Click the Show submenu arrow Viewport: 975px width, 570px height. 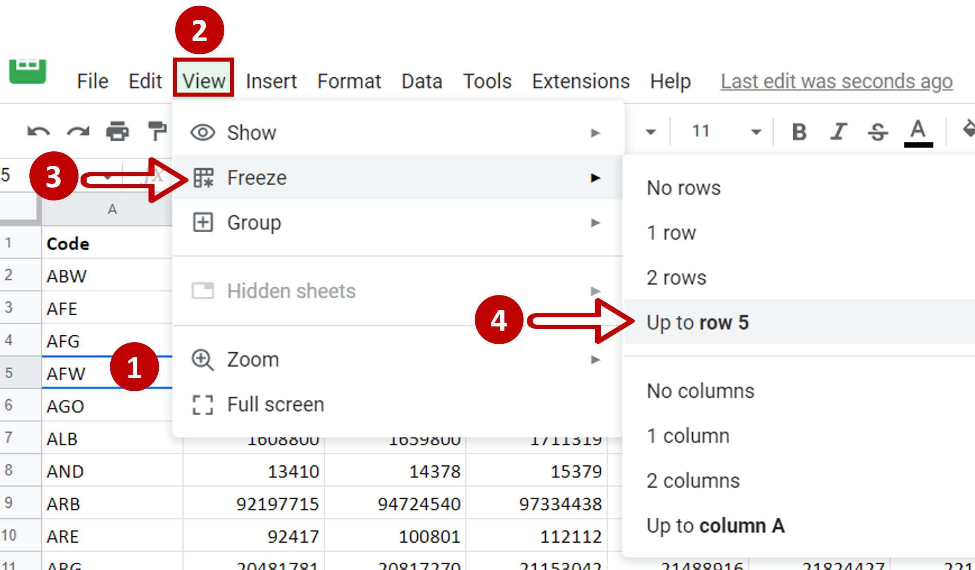(x=595, y=133)
